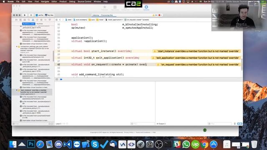Click Privacy Policy link in App Store window
267x150 pixels.
(129, 132)
